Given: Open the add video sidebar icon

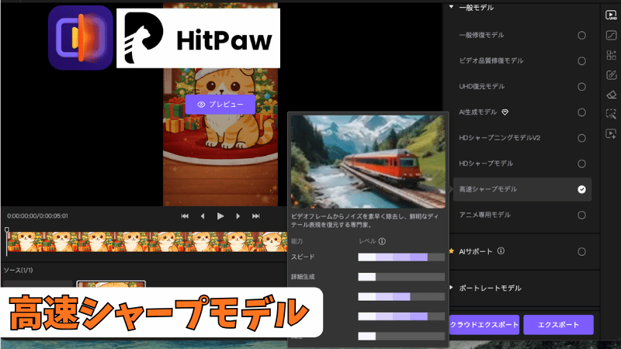Looking at the screenshot, I should (x=611, y=133).
